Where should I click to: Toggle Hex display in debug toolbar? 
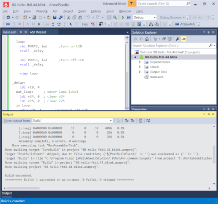[x=85, y=24]
